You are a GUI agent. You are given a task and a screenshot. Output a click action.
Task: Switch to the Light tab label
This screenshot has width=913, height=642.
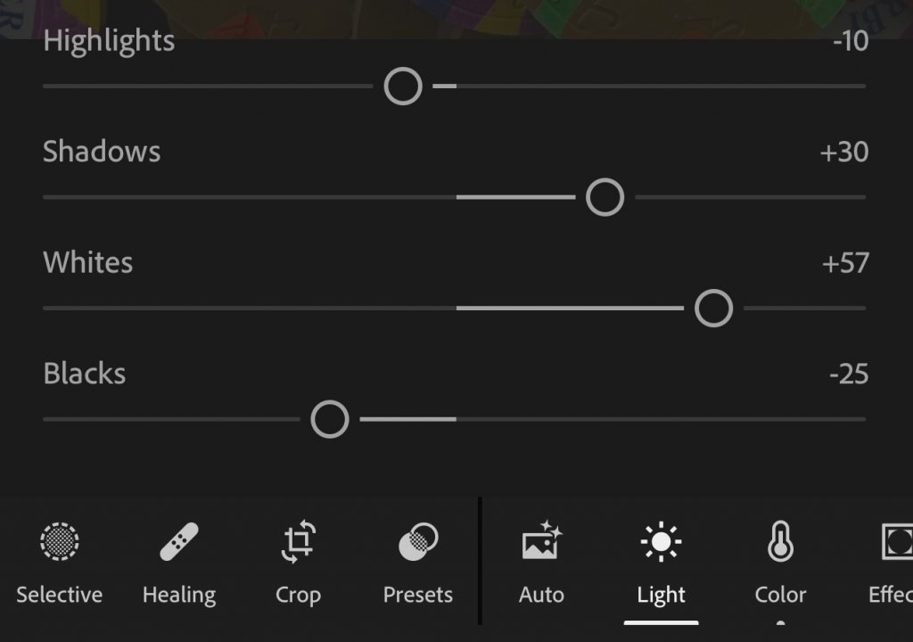click(x=661, y=595)
